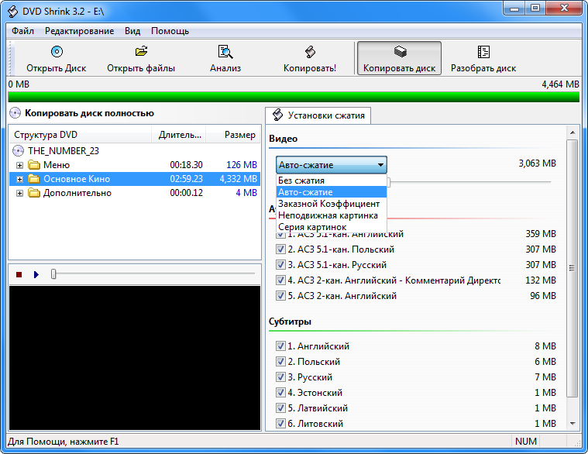Expand the Основное Кино tree node

[x=20, y=180]
